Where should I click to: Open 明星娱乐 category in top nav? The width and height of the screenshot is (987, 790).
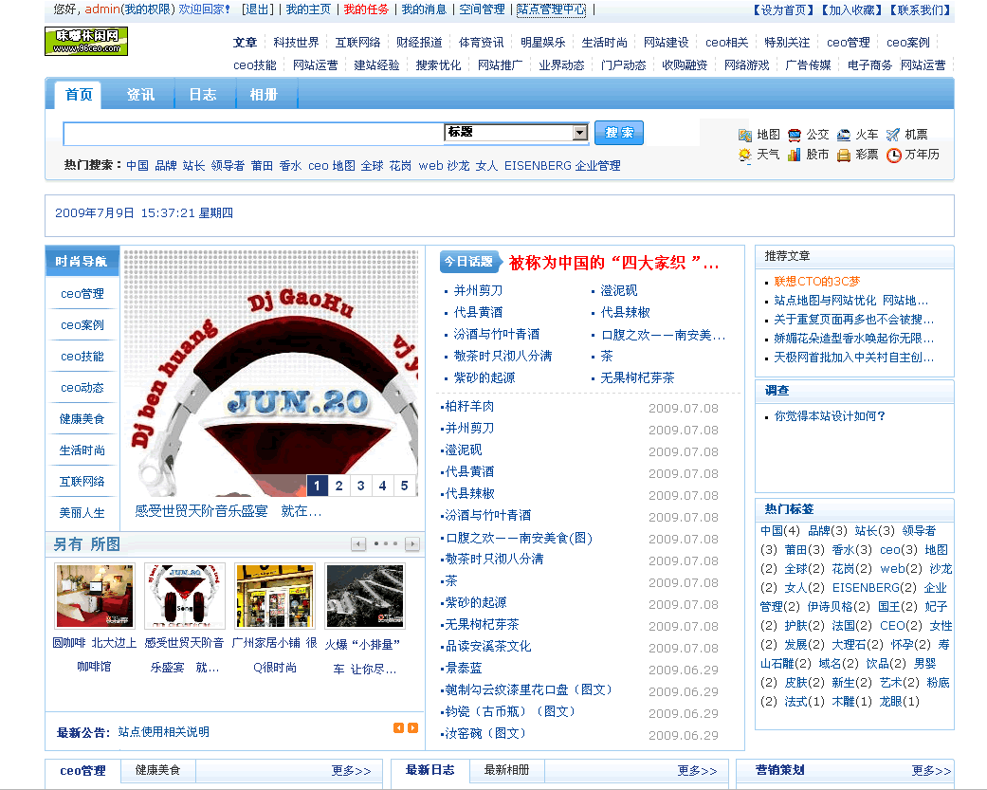pyautogui.click(x=542, y=42)
